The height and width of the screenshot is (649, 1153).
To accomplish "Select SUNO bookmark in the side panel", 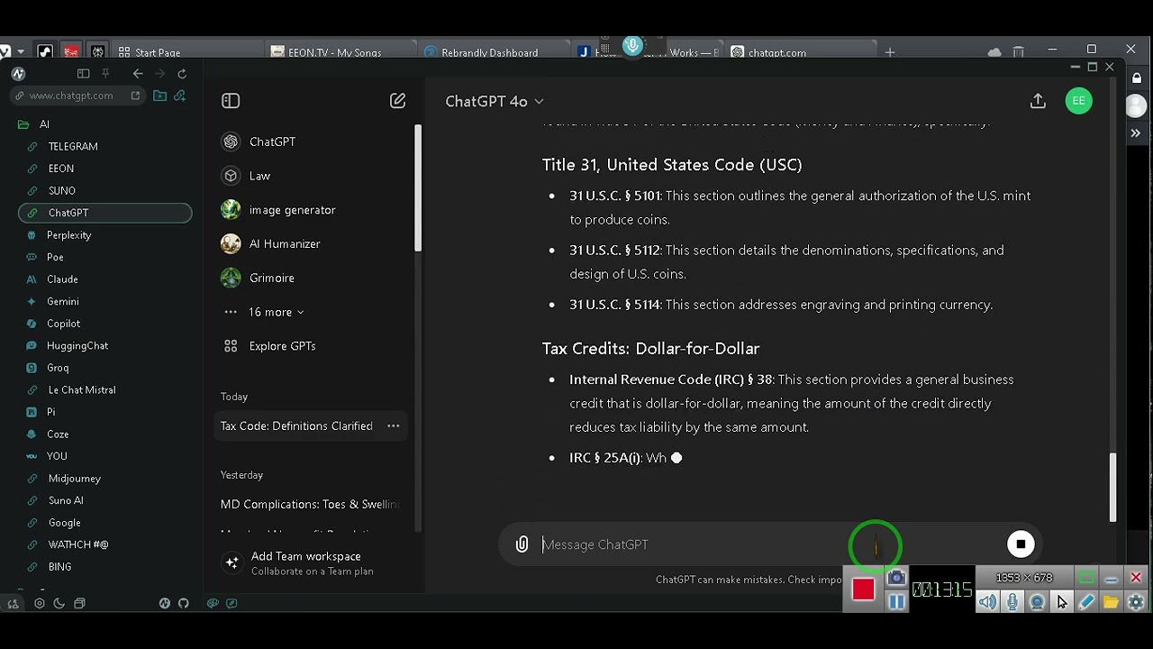I will point(62,191).
